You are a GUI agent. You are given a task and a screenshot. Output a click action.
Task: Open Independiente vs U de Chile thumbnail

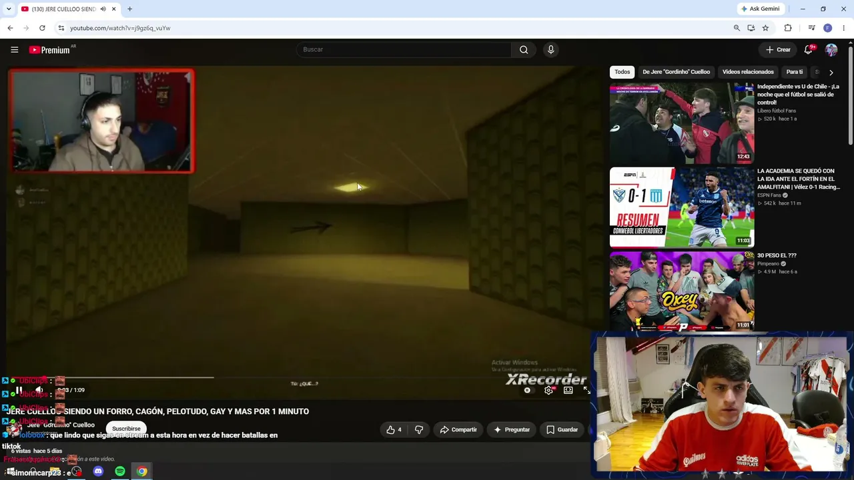(x=682, y=123)
